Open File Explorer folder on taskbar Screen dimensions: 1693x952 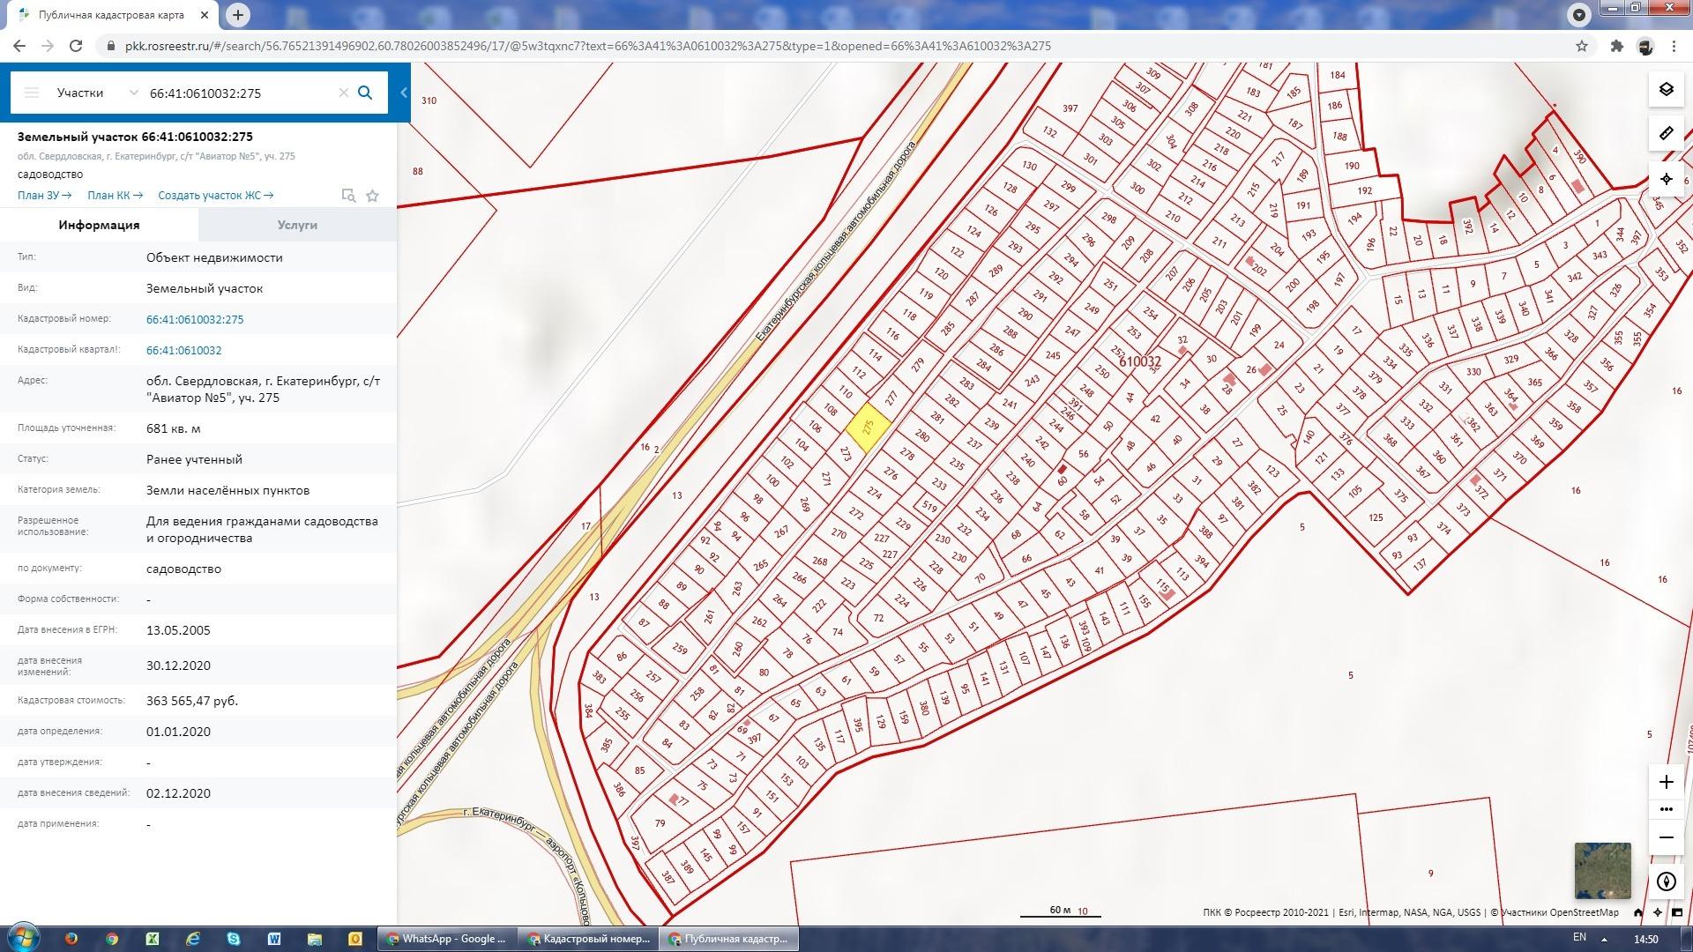click(315, 939)
